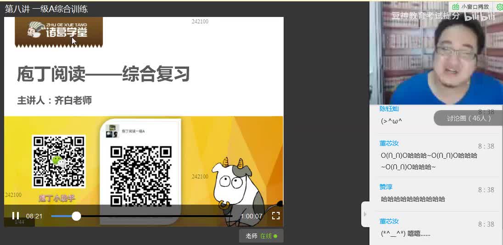Click the (*^__^*) 嘻嘻 chat message
Viewport: 503px width, 245px height.
tap(406, 234)
